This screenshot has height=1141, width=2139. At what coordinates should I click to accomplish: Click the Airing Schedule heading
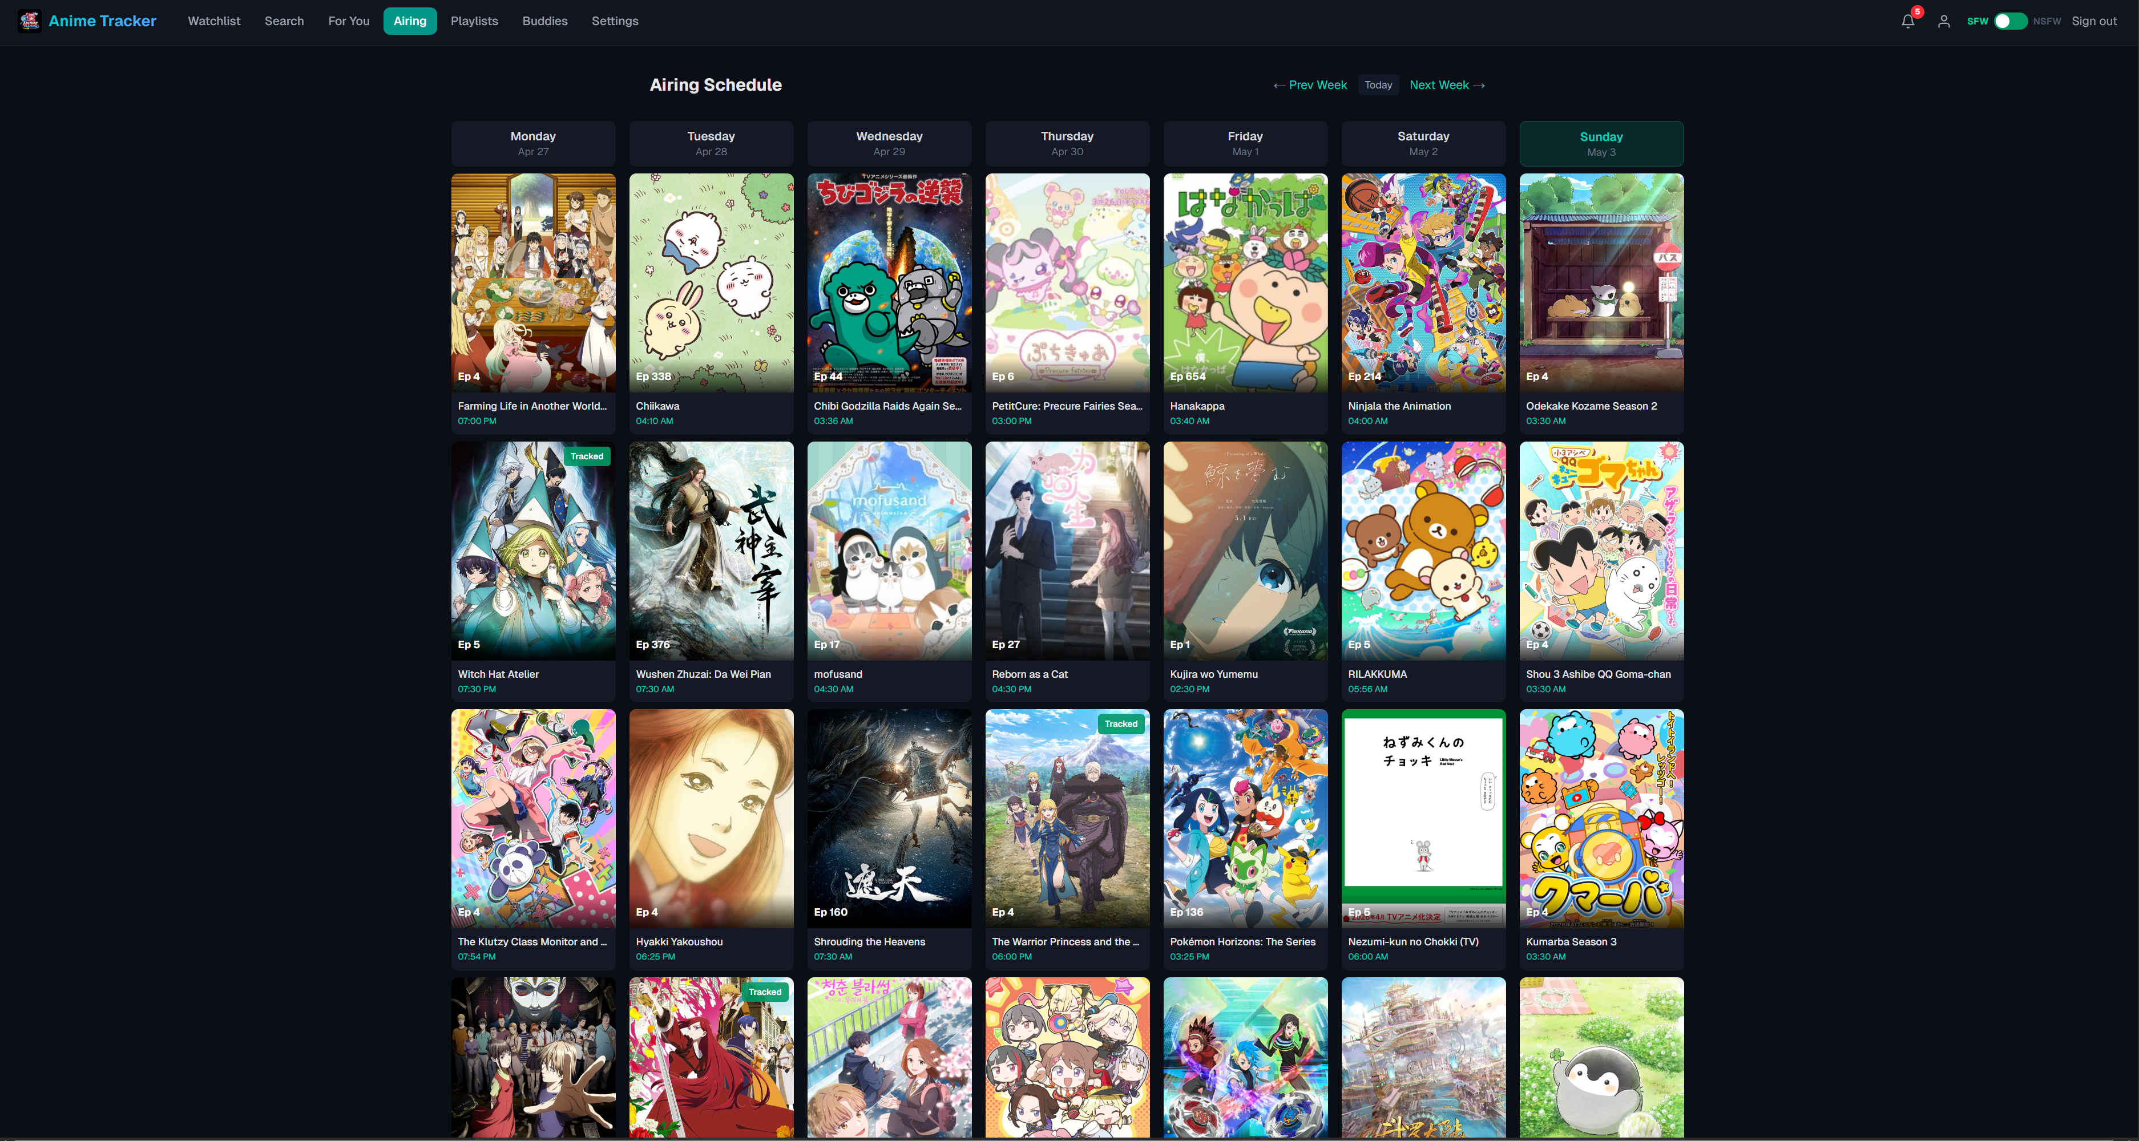tap(715, 84)
